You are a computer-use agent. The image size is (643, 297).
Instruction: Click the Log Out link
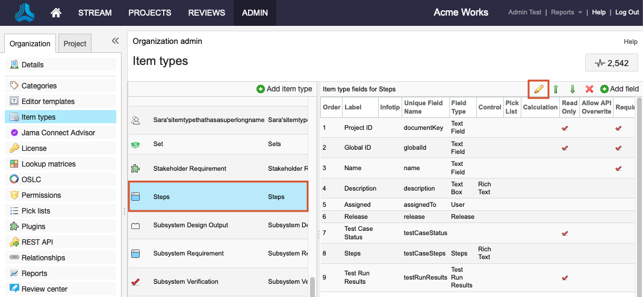pos(627,13)
